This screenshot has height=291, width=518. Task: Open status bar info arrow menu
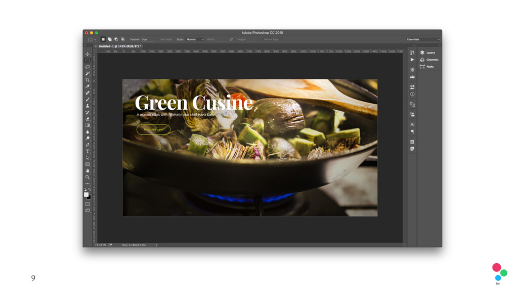pos(157,245)
